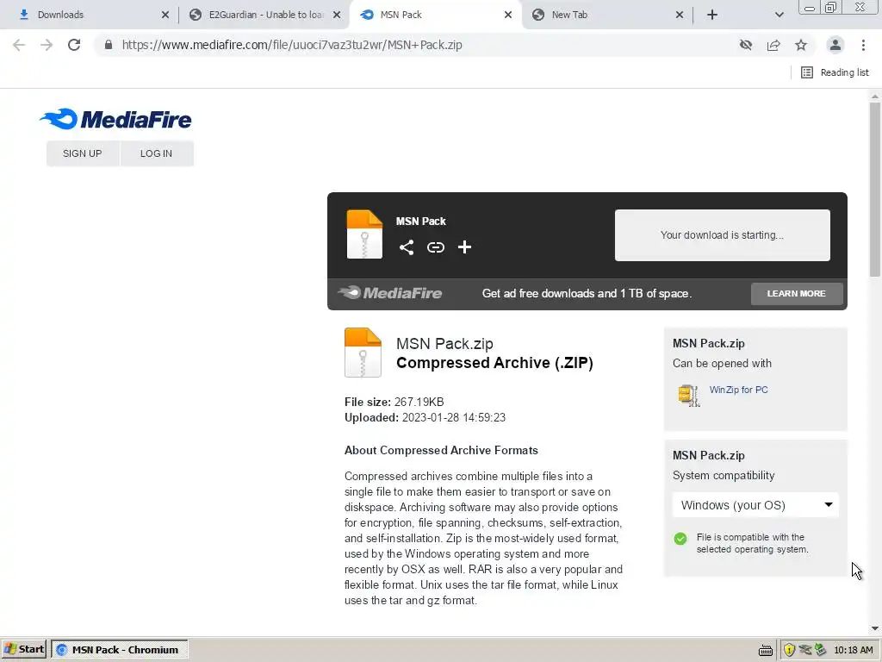
Task: Click the MSN Pack title in dark banner
Action: 420,222
